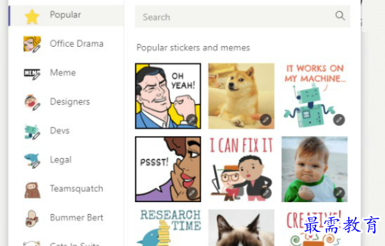The width and height of the screenshot is (385, 246).
Task: Open the Devs sticker category
Action: pos(66,131)
